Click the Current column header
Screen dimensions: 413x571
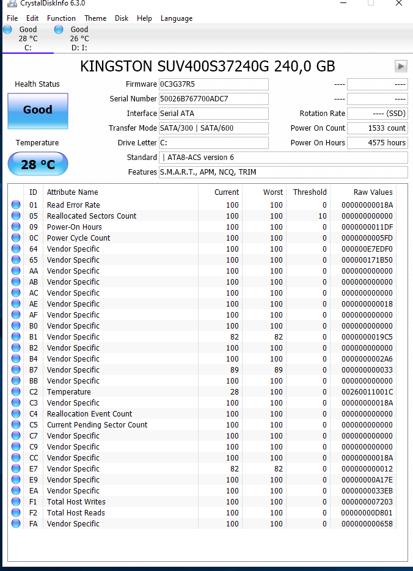tap(221, 192)
